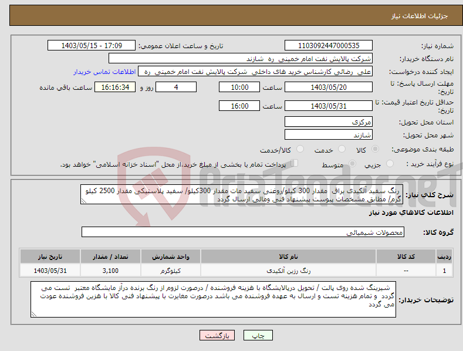Open the اطلاعات تماس خریدار link
This screenshot has width=463, height=351.
point(104,72)
